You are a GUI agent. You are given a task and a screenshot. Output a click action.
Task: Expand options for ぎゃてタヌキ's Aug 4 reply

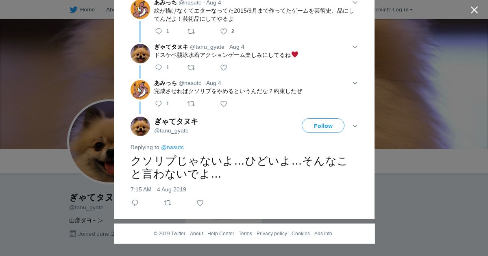(x=355, y=47)
